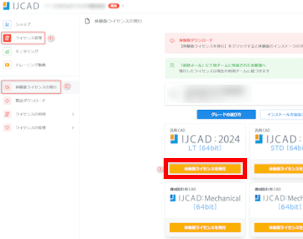Image resolution: width=303 pixels, height=239 pixels.
Task: Select the red License Management icon
Action: (7, 38)
